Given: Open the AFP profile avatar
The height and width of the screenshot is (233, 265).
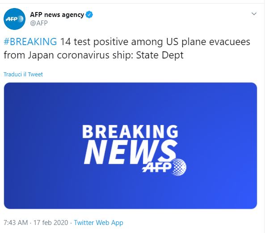Looking at the screenshot, I should [15, 19].
